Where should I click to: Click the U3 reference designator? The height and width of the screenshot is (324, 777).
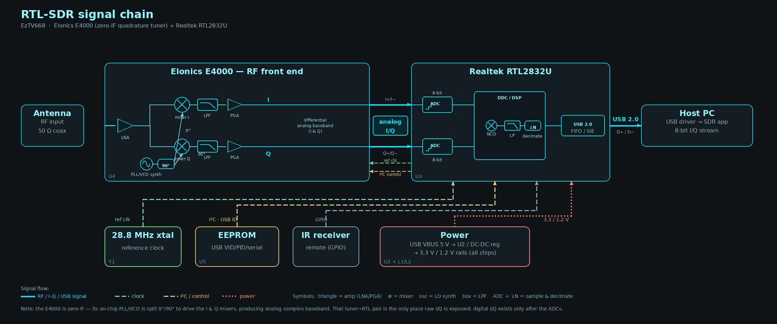click(418, 176)
